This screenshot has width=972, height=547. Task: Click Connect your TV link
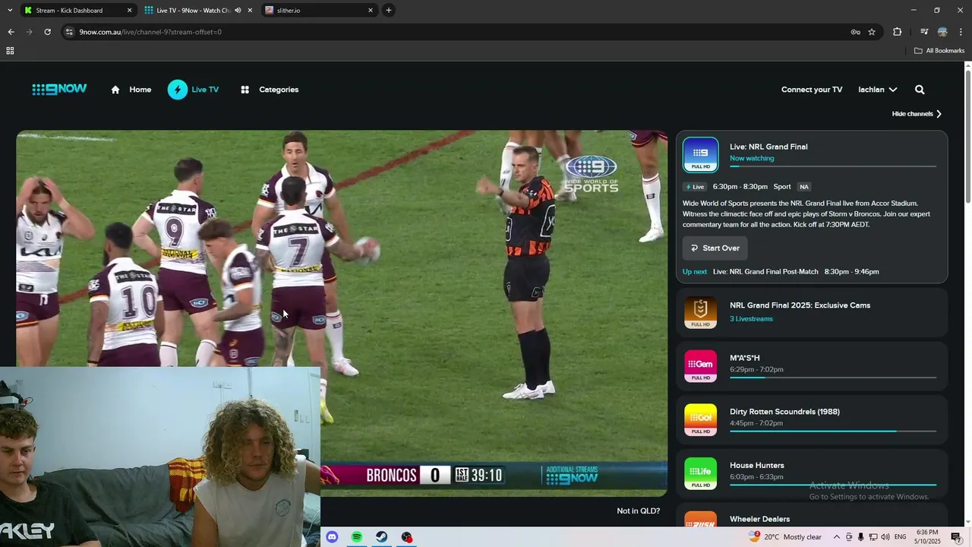click(x=812, y=90)
